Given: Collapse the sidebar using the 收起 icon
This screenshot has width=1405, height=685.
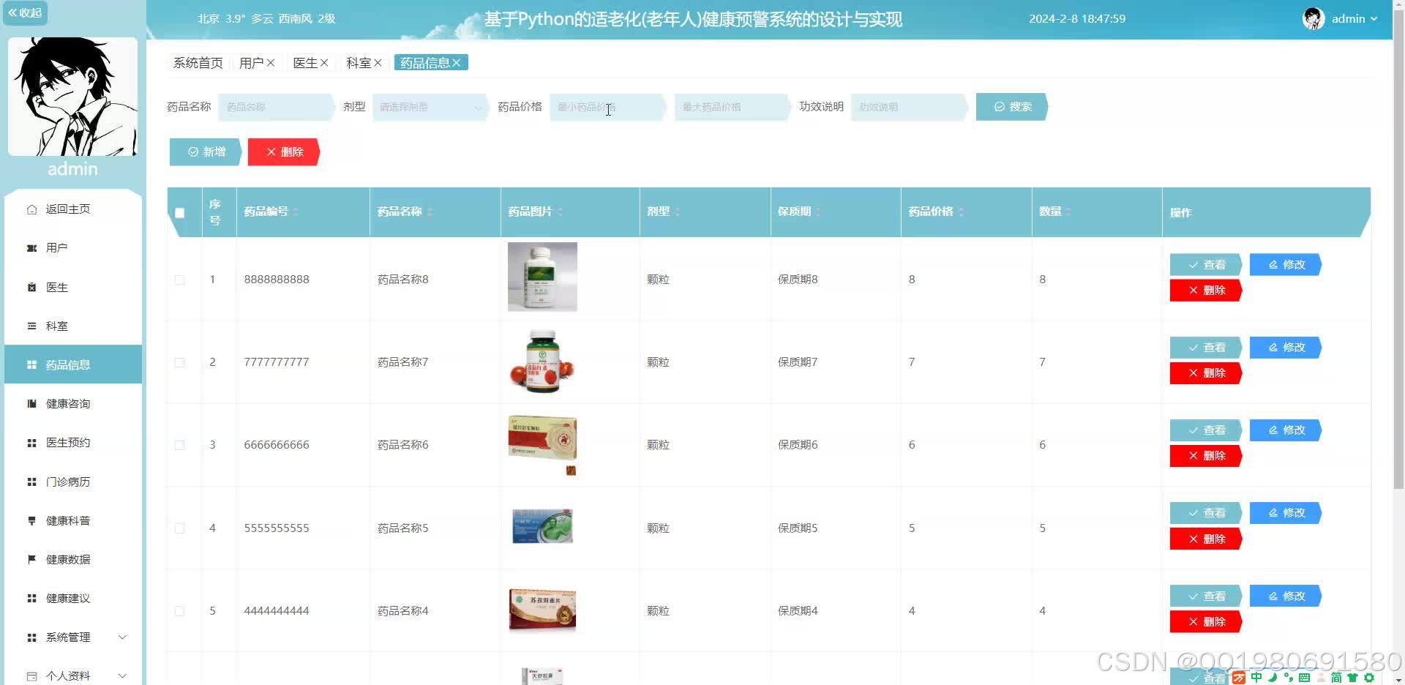Looking at the screenshot, I should pos(25,12).
